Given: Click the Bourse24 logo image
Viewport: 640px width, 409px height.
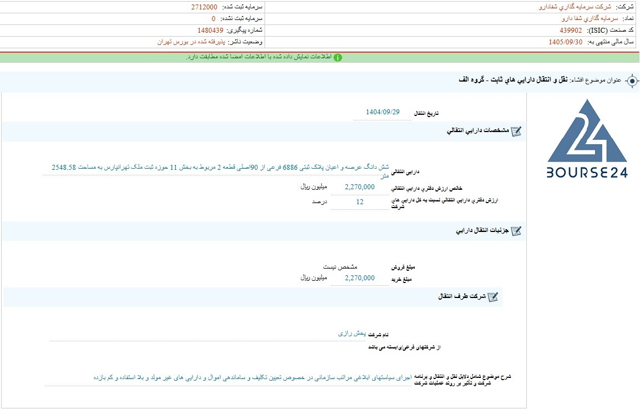Looking at the screenshot, I should pos(587,139).
